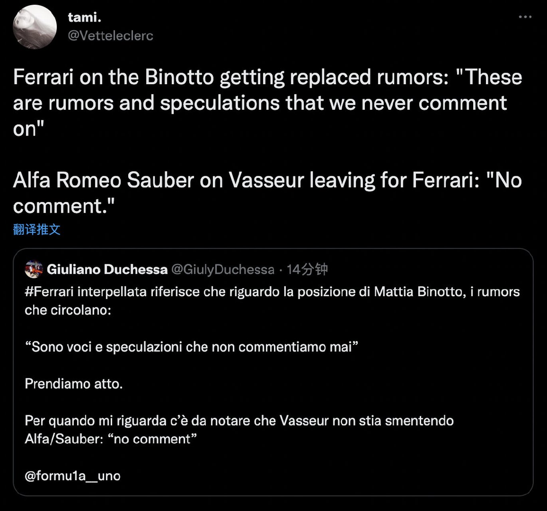Open Giuliano Duchessa's name in quoted tweet
Viewport: 547px width, 511px height.
(107, 269)
